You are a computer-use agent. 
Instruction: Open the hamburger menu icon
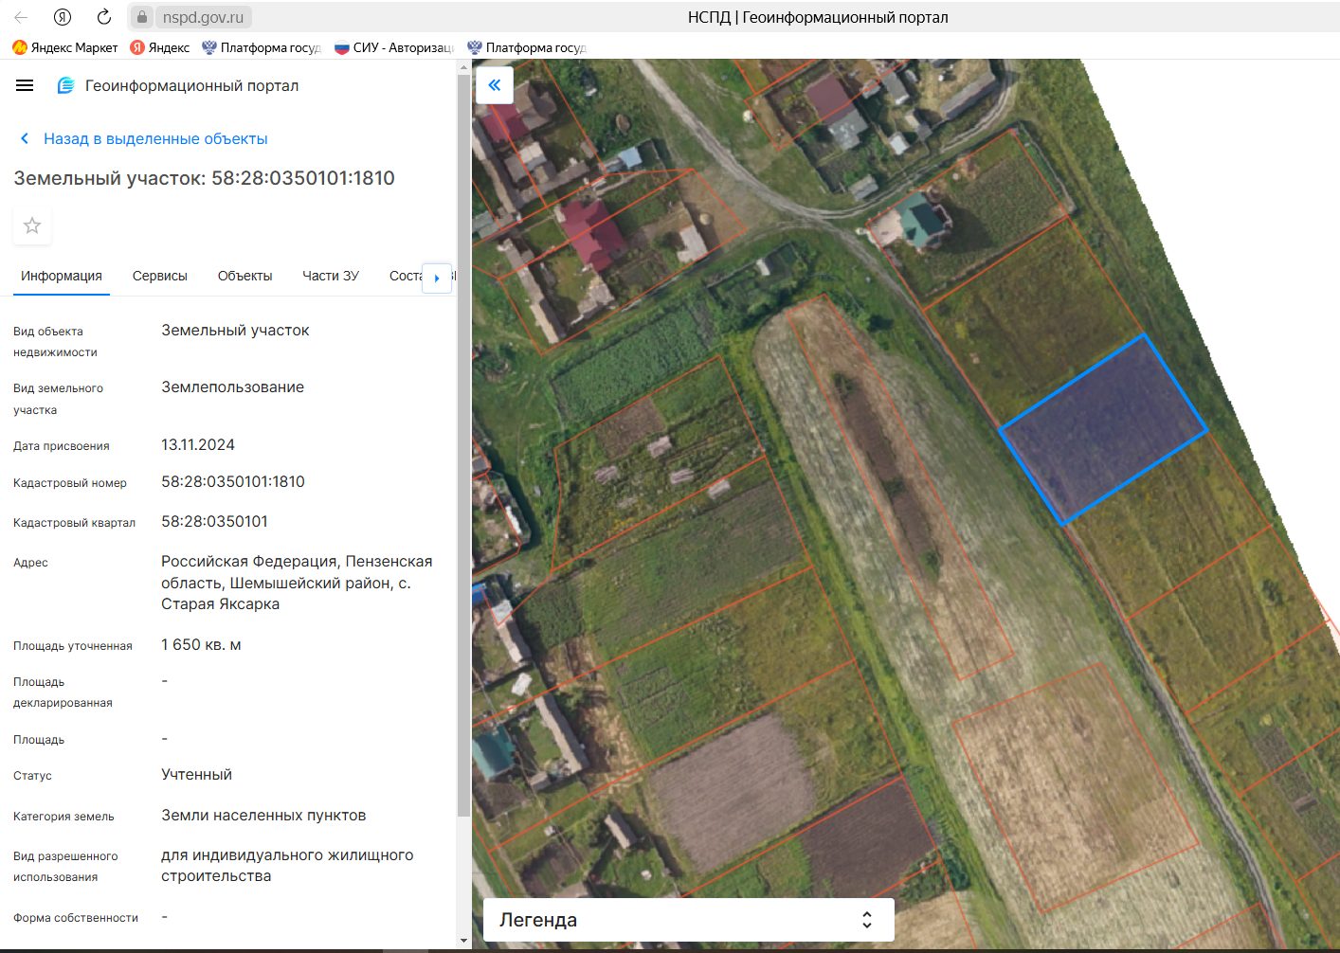point(25,85)
